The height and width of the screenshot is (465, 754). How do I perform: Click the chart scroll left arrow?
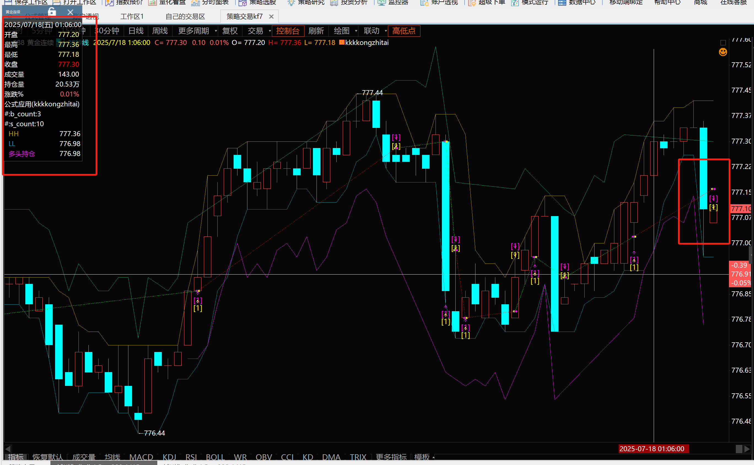tap(8, 449)
